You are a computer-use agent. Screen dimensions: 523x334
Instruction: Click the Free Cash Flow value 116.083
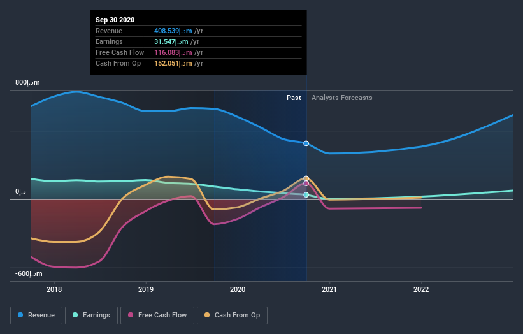pyautogui.click(x=173, y=53)
